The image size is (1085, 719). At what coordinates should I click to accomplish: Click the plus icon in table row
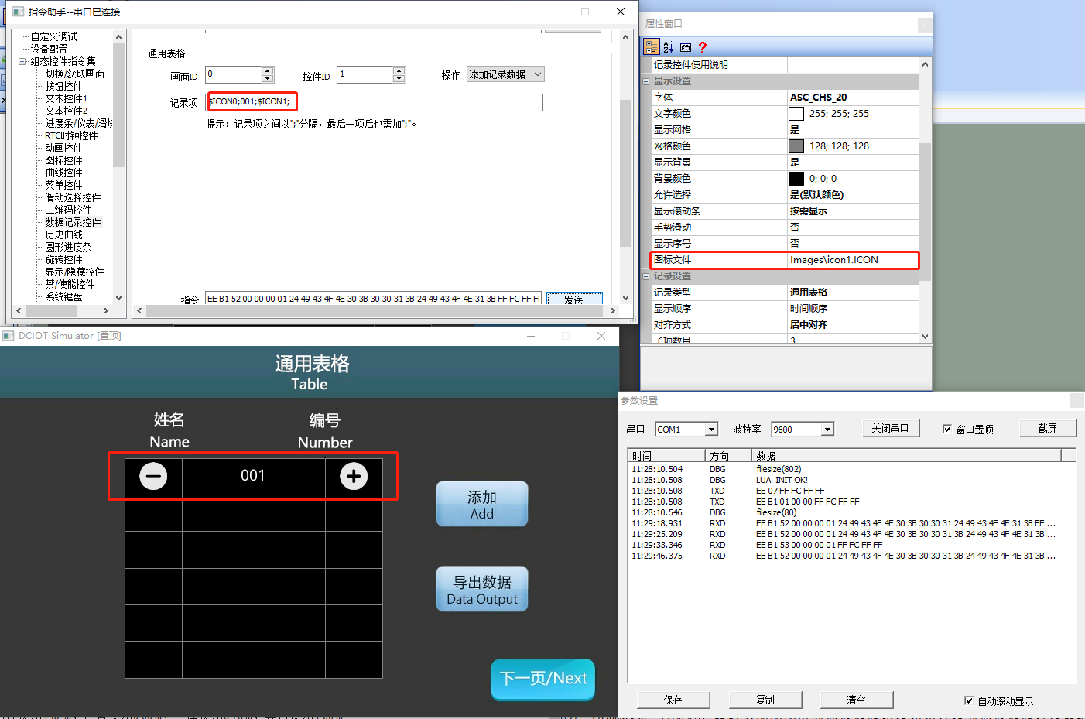tap(354, 476)
